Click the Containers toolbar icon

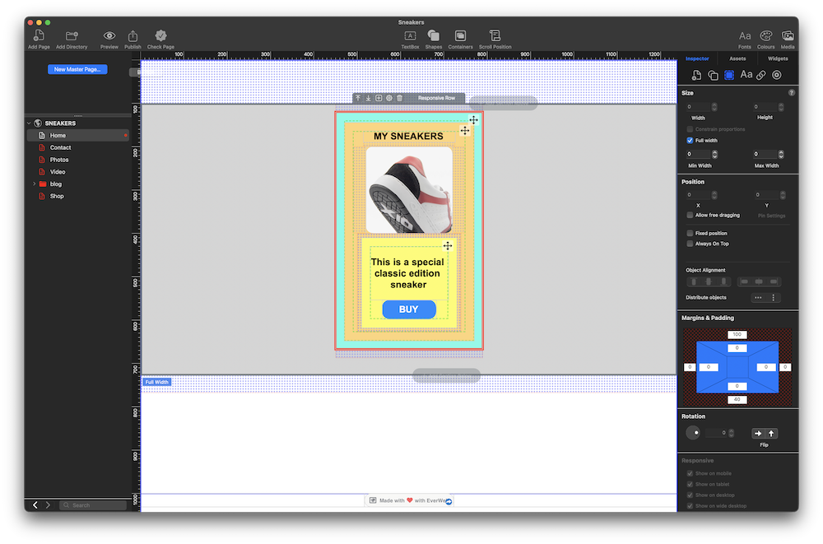pos(460,36)
